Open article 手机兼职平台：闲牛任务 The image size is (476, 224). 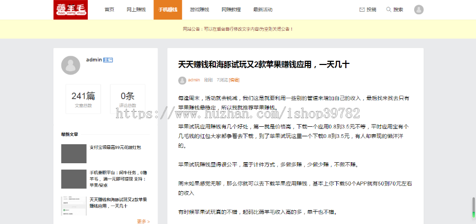(118, 179)
